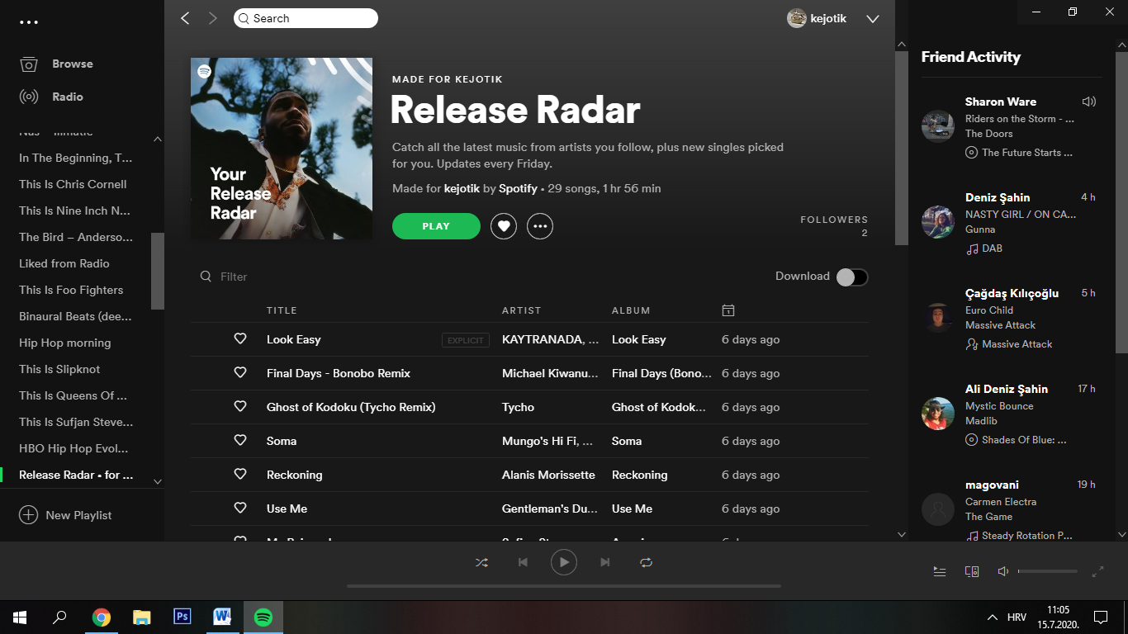Like the song Soma
Image resolution: width=1128 pixels, height=634 pixels.
pyautogui.click(x=240, y=440)
